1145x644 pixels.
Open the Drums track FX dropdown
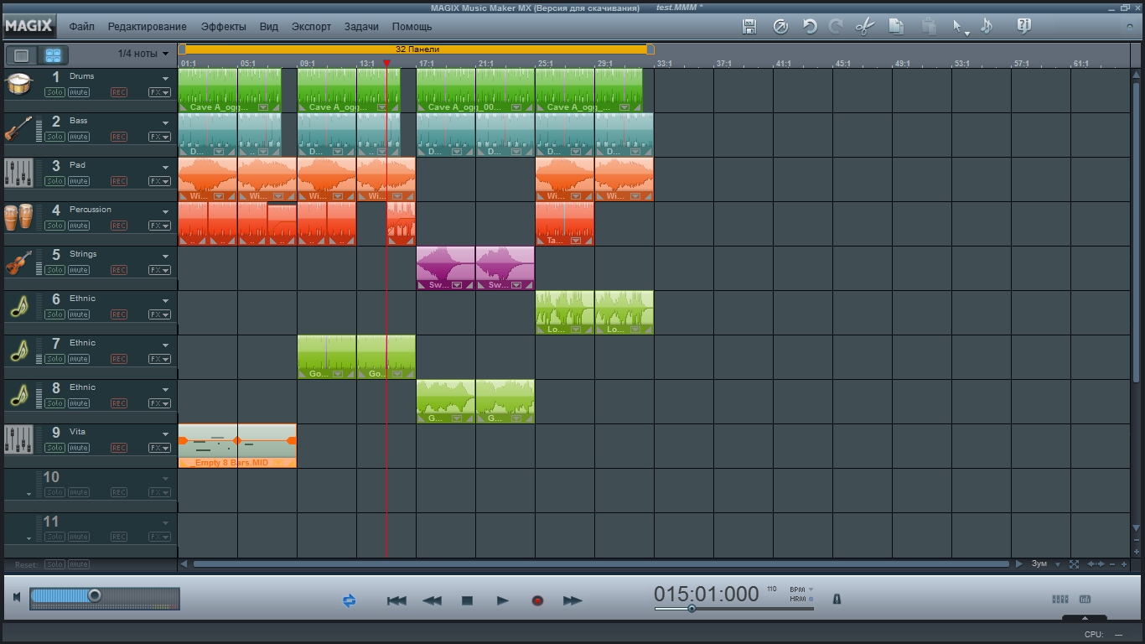click(x=159, y=92)
